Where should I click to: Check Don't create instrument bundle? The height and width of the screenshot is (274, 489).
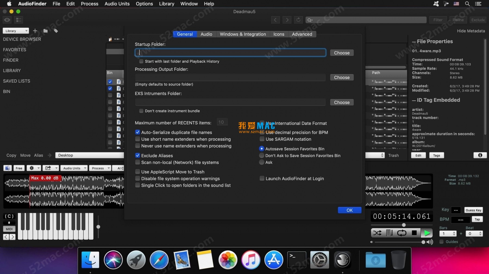coord(141,111)
